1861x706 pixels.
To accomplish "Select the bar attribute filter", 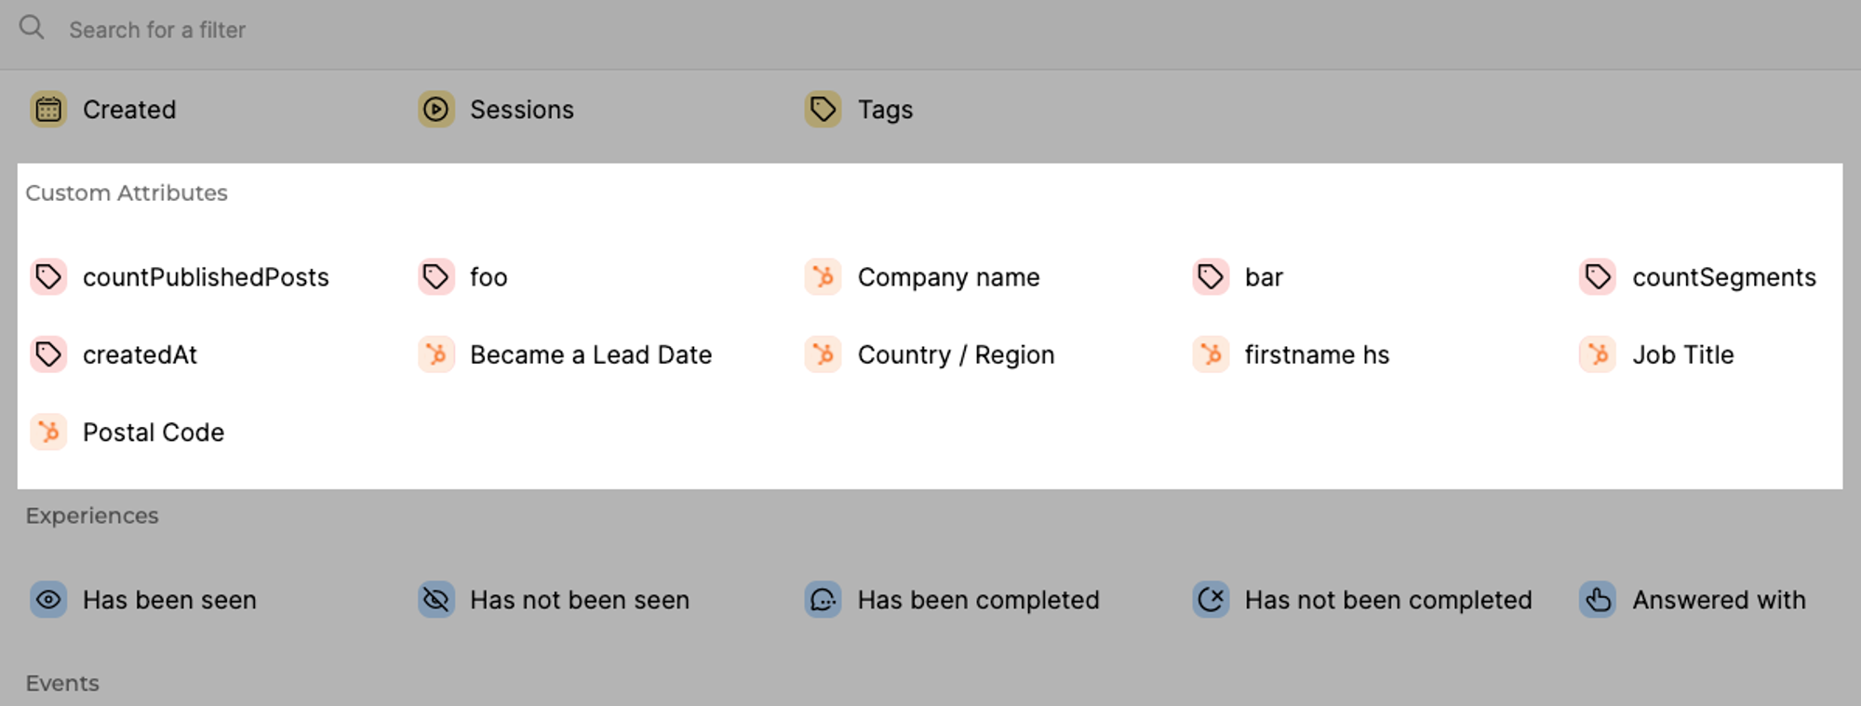I will tap(1263, 277).
